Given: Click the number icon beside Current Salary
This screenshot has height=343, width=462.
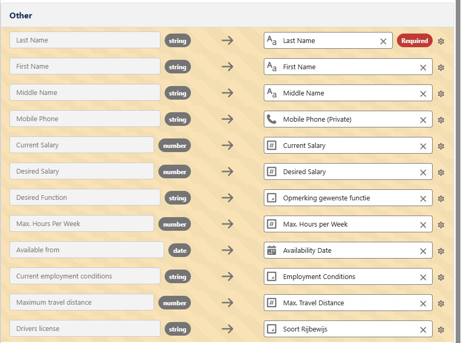Looking at the screenshot, I should [273, 145].
